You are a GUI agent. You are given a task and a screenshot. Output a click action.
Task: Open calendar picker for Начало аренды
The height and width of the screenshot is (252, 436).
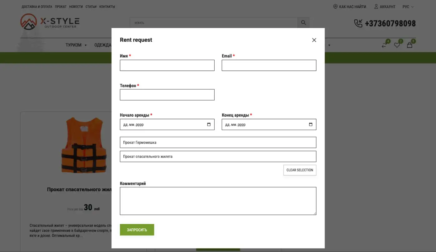click(x=209, y=124)
